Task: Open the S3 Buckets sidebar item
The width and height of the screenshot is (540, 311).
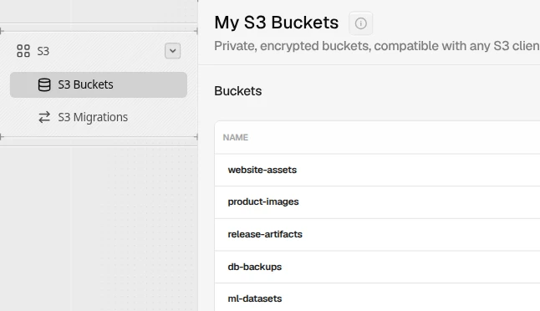Action: [x=99, y=84]
